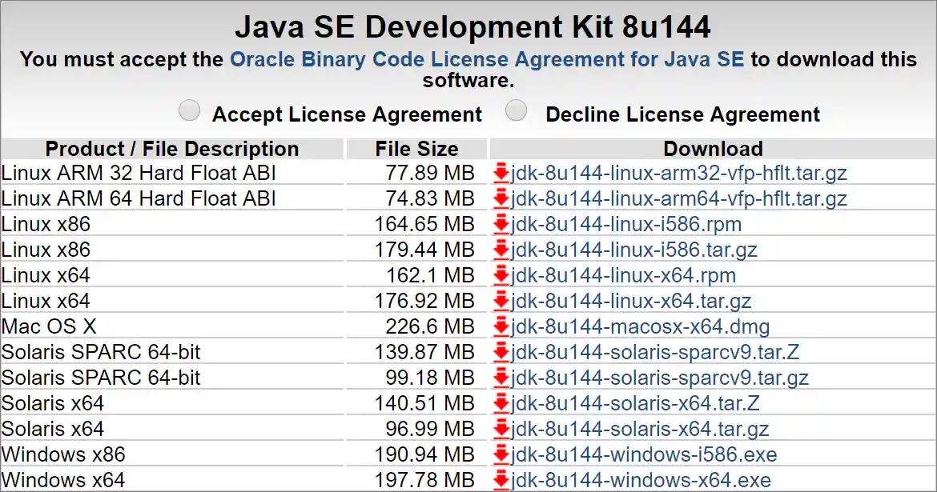
Task: Click the Product / File Description header
Action: (172, 149)
